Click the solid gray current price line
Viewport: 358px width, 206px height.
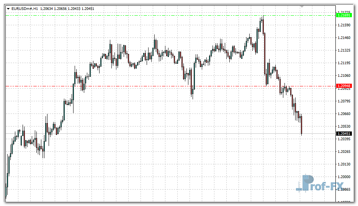(x=153, y=133)
